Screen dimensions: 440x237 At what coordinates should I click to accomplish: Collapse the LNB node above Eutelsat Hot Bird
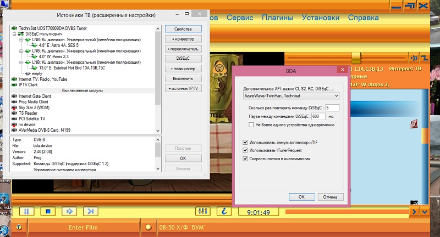(x=21, y=62)
